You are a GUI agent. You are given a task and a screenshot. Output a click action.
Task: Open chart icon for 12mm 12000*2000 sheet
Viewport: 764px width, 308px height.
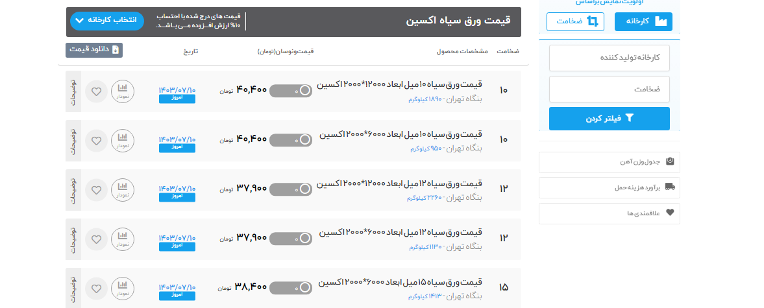pos(122,190)
